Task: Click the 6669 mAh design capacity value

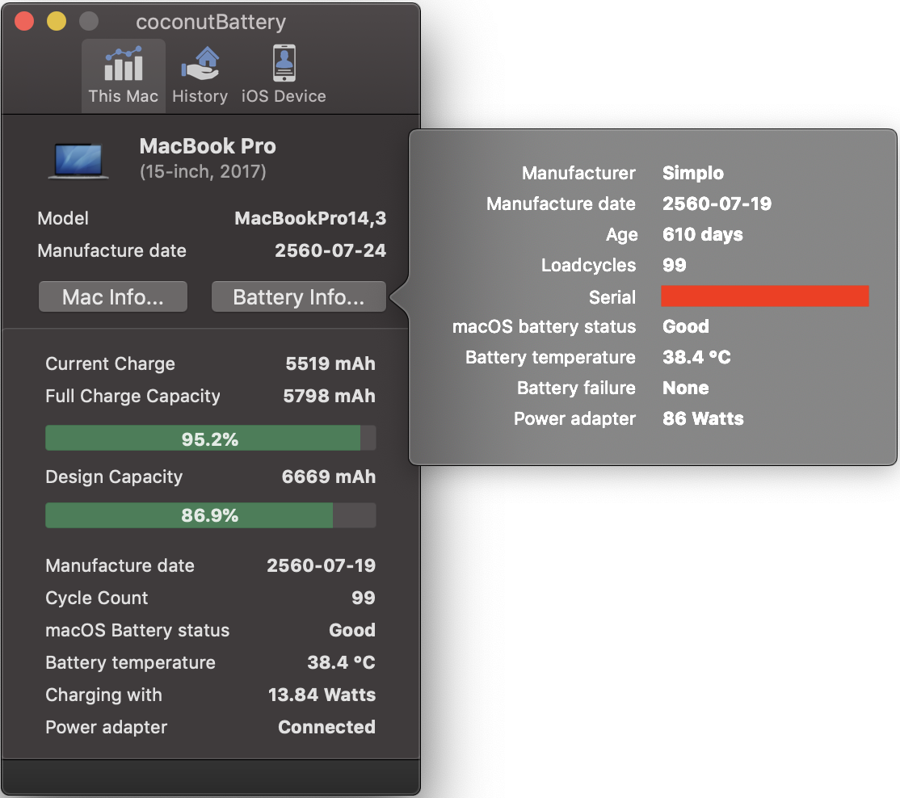Action: (329, 477)
